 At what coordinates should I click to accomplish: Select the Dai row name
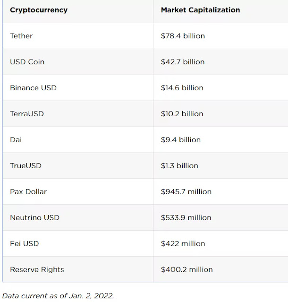16,140
